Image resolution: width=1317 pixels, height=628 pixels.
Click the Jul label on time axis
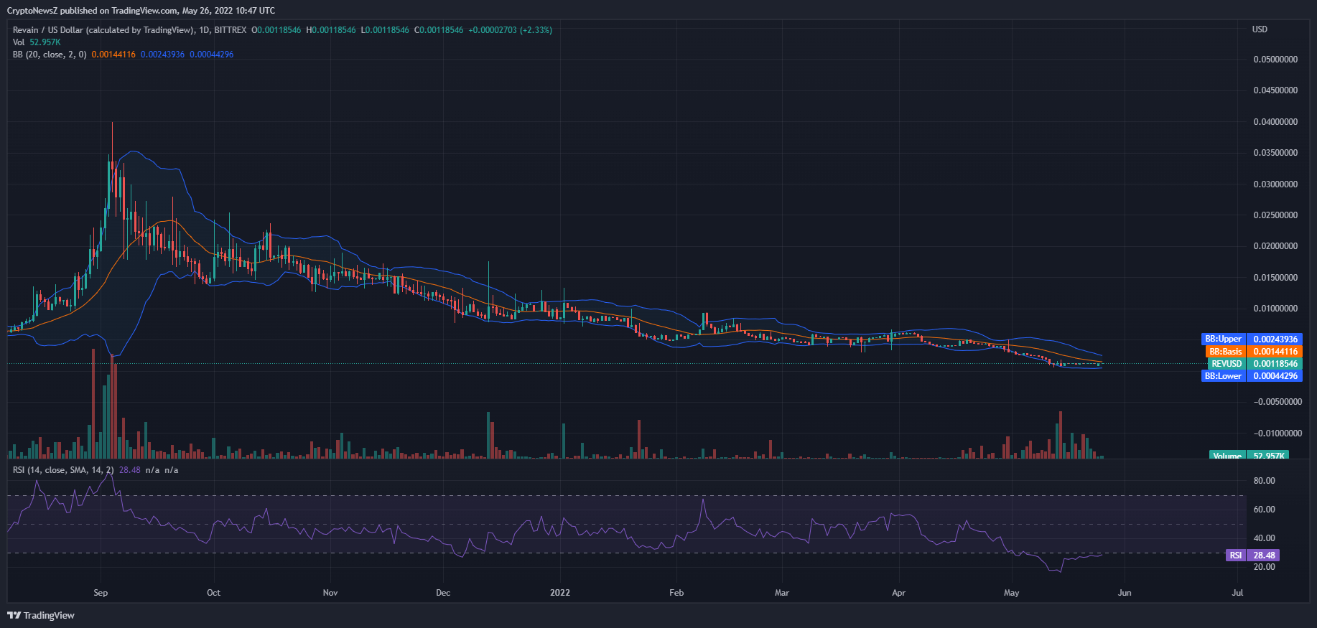[1237, 593]
